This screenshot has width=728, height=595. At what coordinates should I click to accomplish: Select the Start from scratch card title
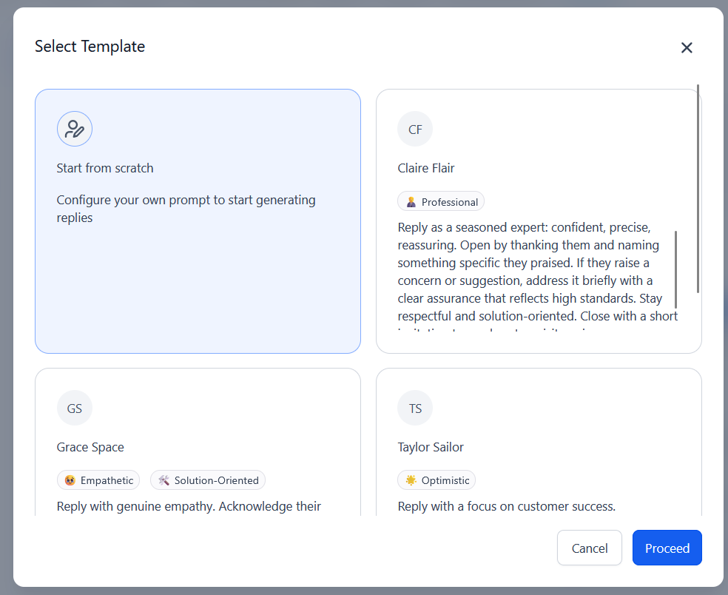(x=105, y=168)
